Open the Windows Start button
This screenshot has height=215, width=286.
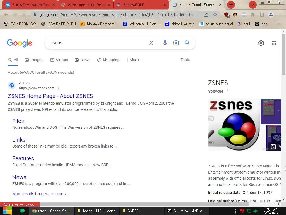click(x=7, y=211)
